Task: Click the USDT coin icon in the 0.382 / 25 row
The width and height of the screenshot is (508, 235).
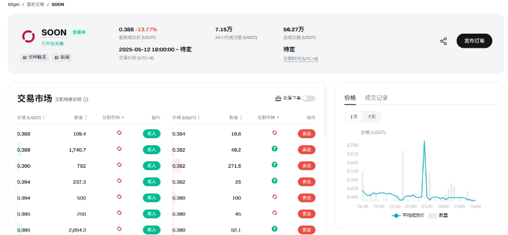Action: pyautogui.click(x=275, y=181)
